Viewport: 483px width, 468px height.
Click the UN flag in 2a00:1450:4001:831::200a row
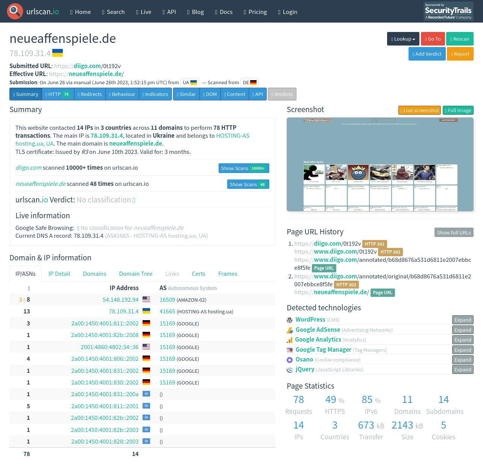pos(146,394)
